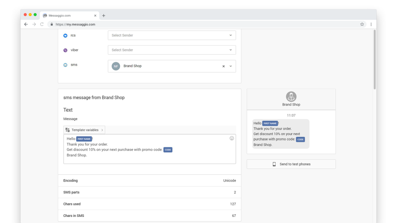Screen dimensions: 396x223
Task: Click the Template variables icon
Action: (67, 130)
